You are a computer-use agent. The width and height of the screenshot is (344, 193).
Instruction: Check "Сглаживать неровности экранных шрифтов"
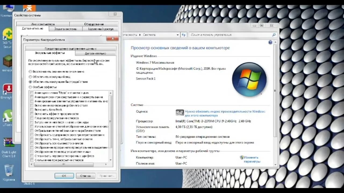[32, 156]
